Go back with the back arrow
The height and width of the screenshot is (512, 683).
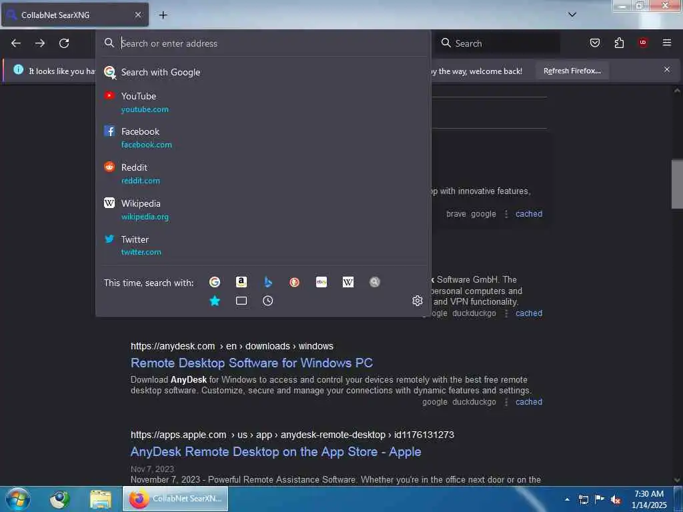pos(16,43)
